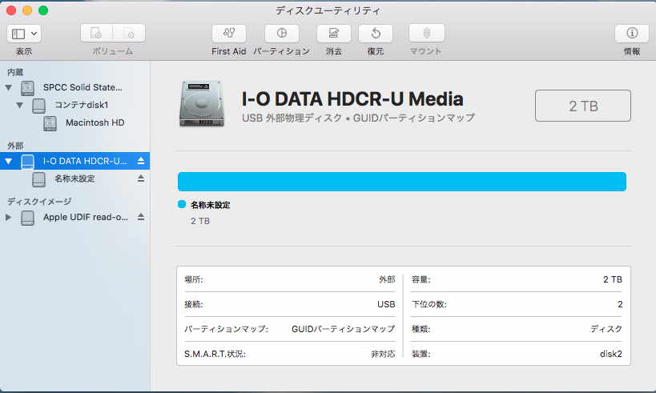The image size is (656, 393).
Task: Click the restore (復元) toolbar button
Action: pyautogui.click(x=376, y=33)
